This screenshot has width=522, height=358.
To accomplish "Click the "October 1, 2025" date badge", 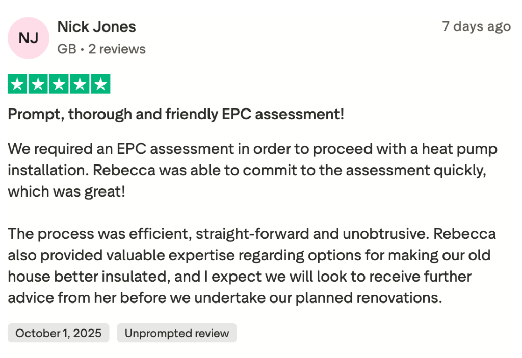I will pyautogui.click(x=59, y=334).
